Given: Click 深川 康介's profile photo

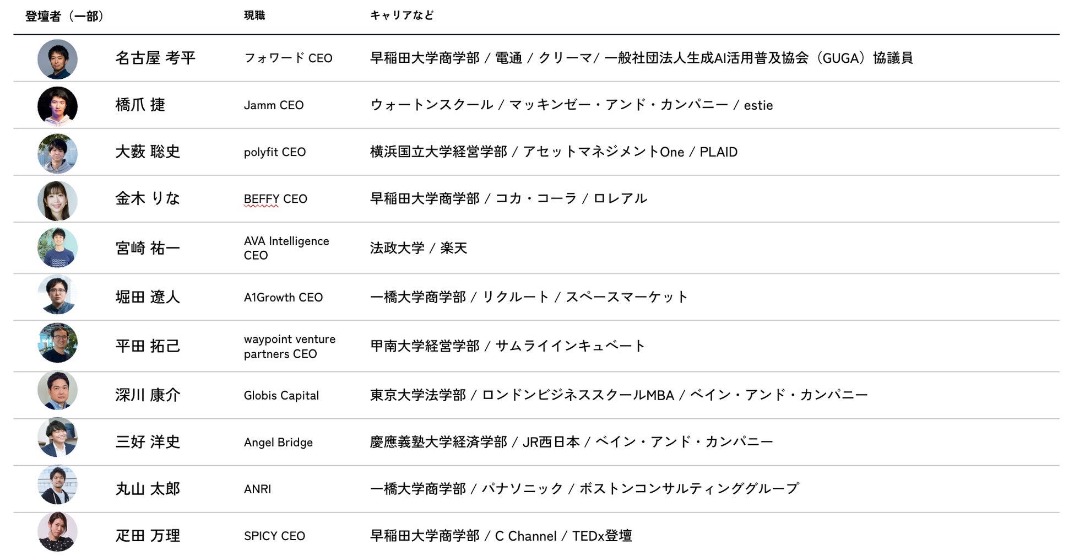Looking at the screenshot, I should [x=57, y=390].
